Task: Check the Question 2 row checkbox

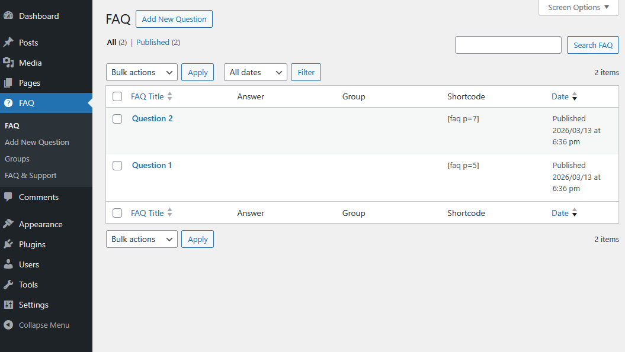Action: pos(117,119)
